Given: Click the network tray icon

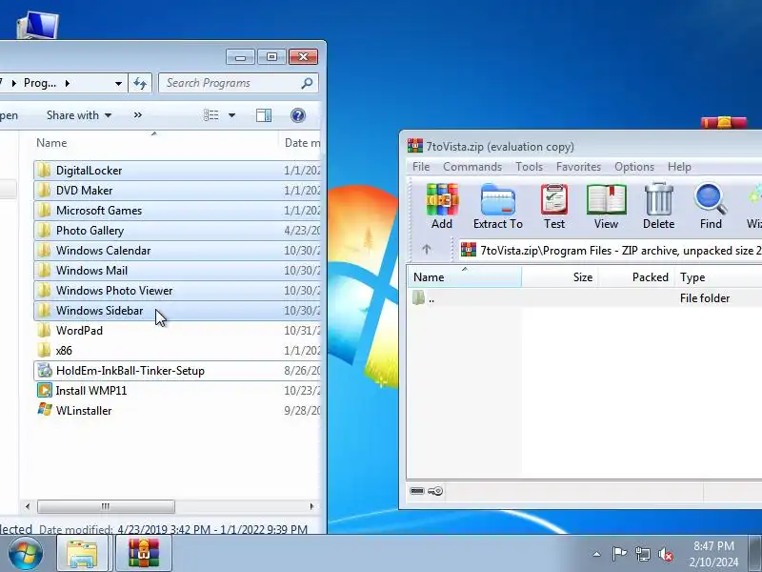Looking at the screenshot, I should pyautogui.click(x=642, y=554).
